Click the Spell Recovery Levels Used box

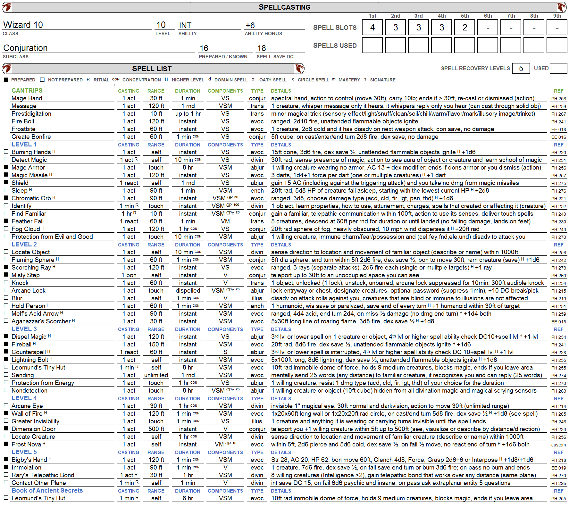558,68
